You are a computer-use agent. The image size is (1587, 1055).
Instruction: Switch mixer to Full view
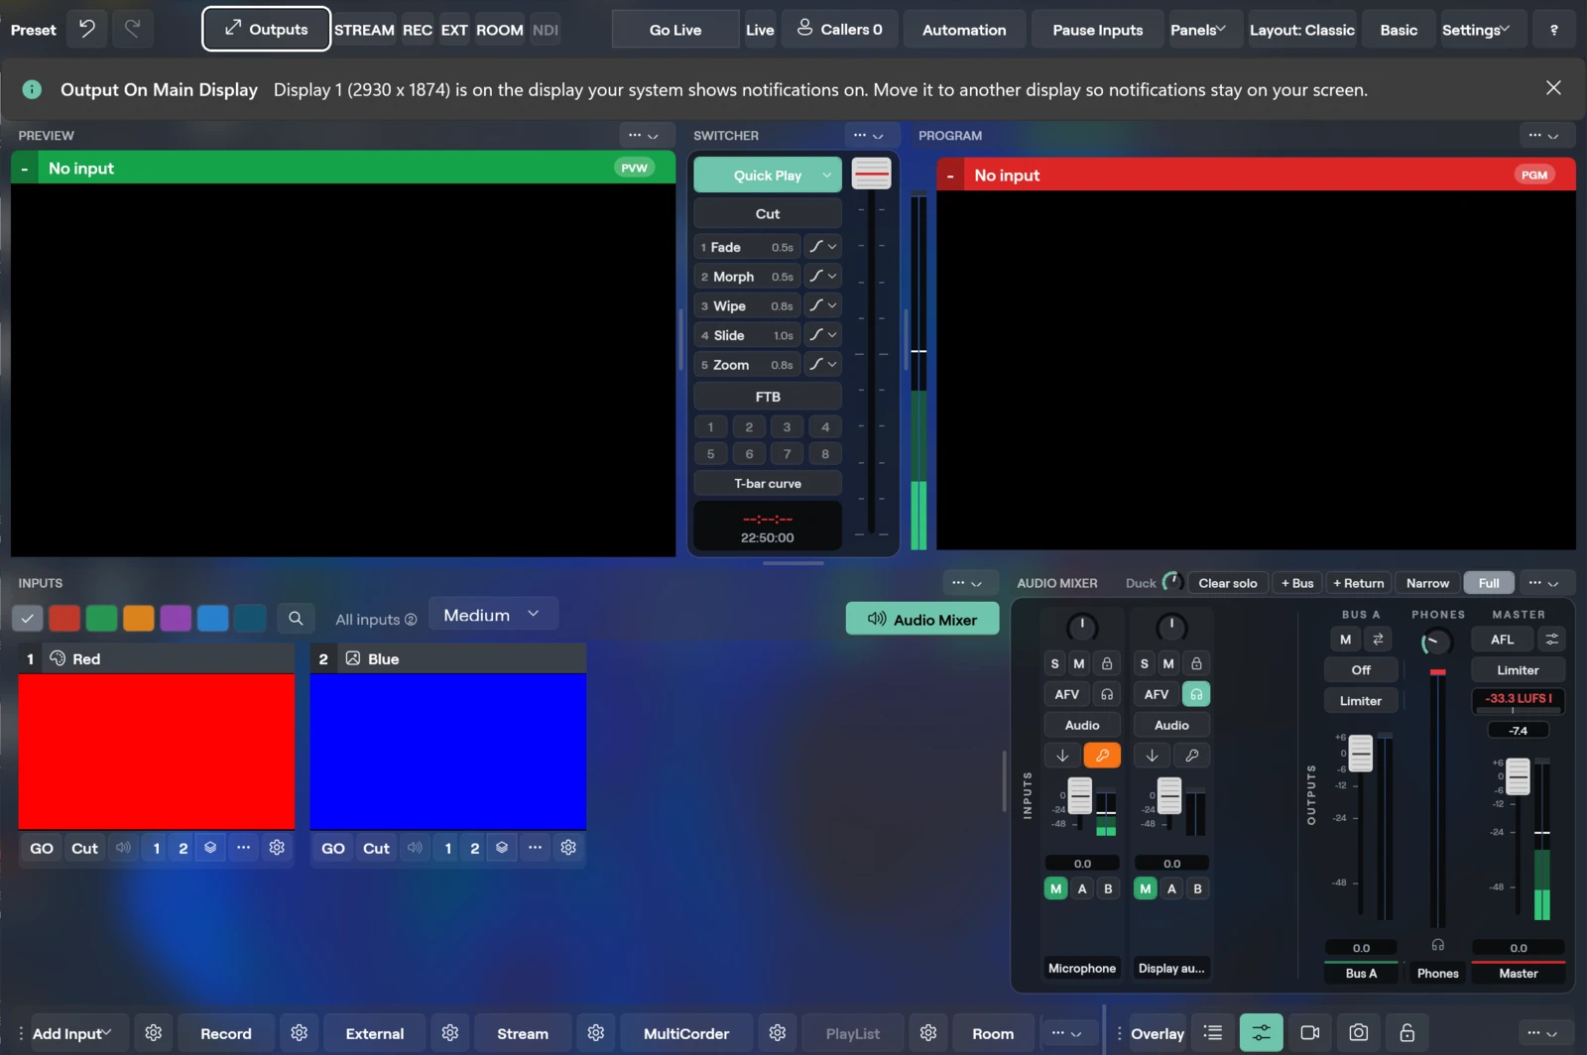point(1489,583)
